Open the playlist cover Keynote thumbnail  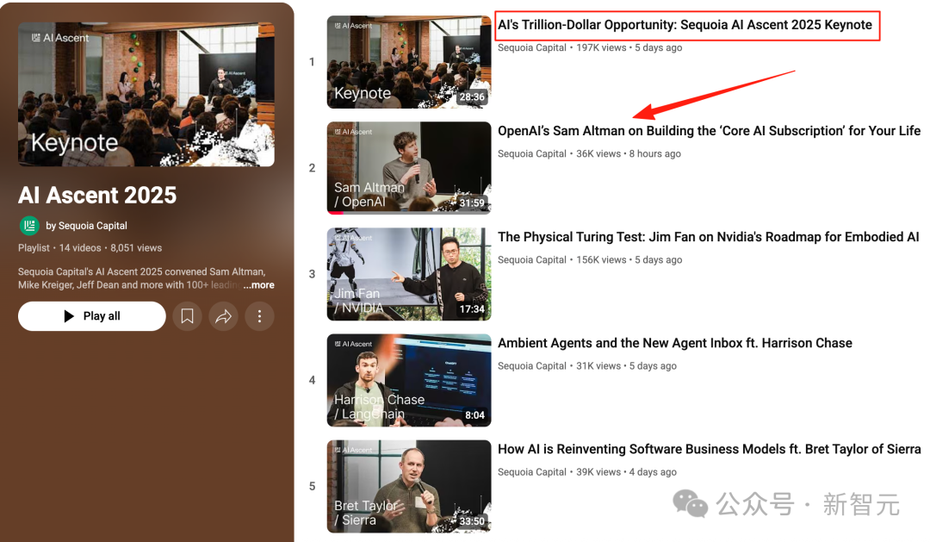(146, 95)
